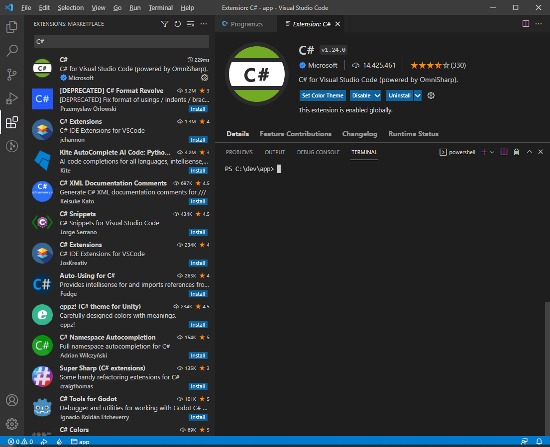Click the extensions search box
The image size is (550, 447).
[x=121, y=41]
